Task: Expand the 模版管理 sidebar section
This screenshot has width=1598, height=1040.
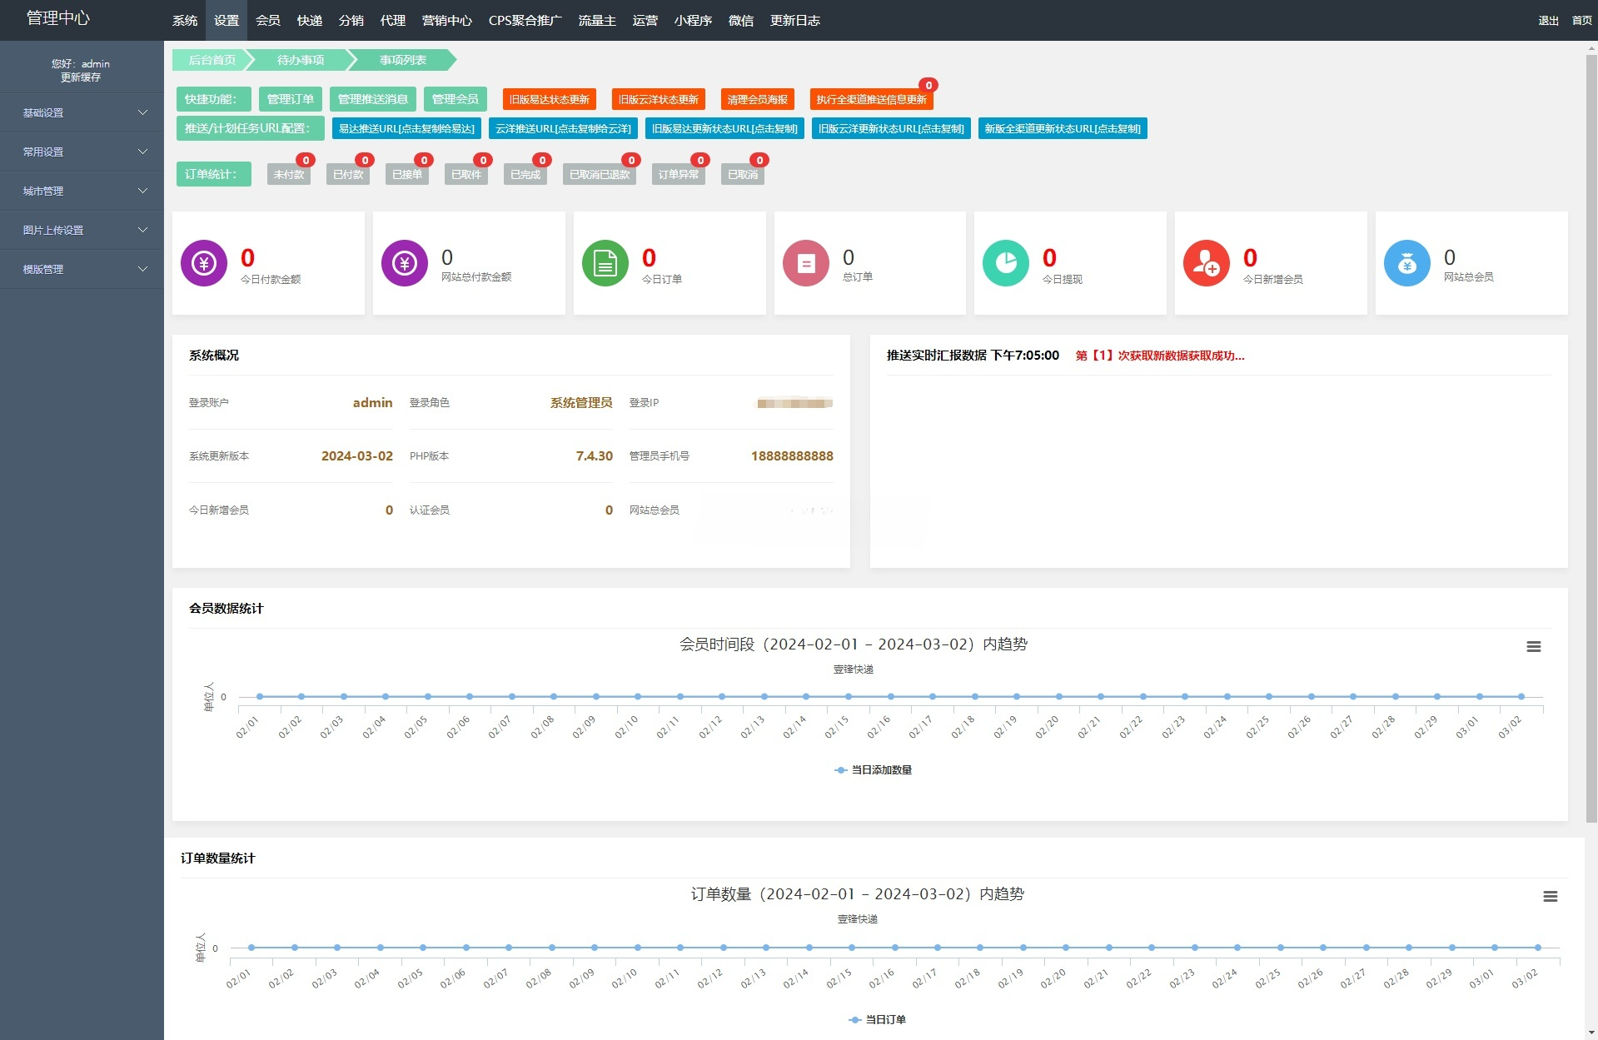Action: pyautogui.click(x=81, y=269)
